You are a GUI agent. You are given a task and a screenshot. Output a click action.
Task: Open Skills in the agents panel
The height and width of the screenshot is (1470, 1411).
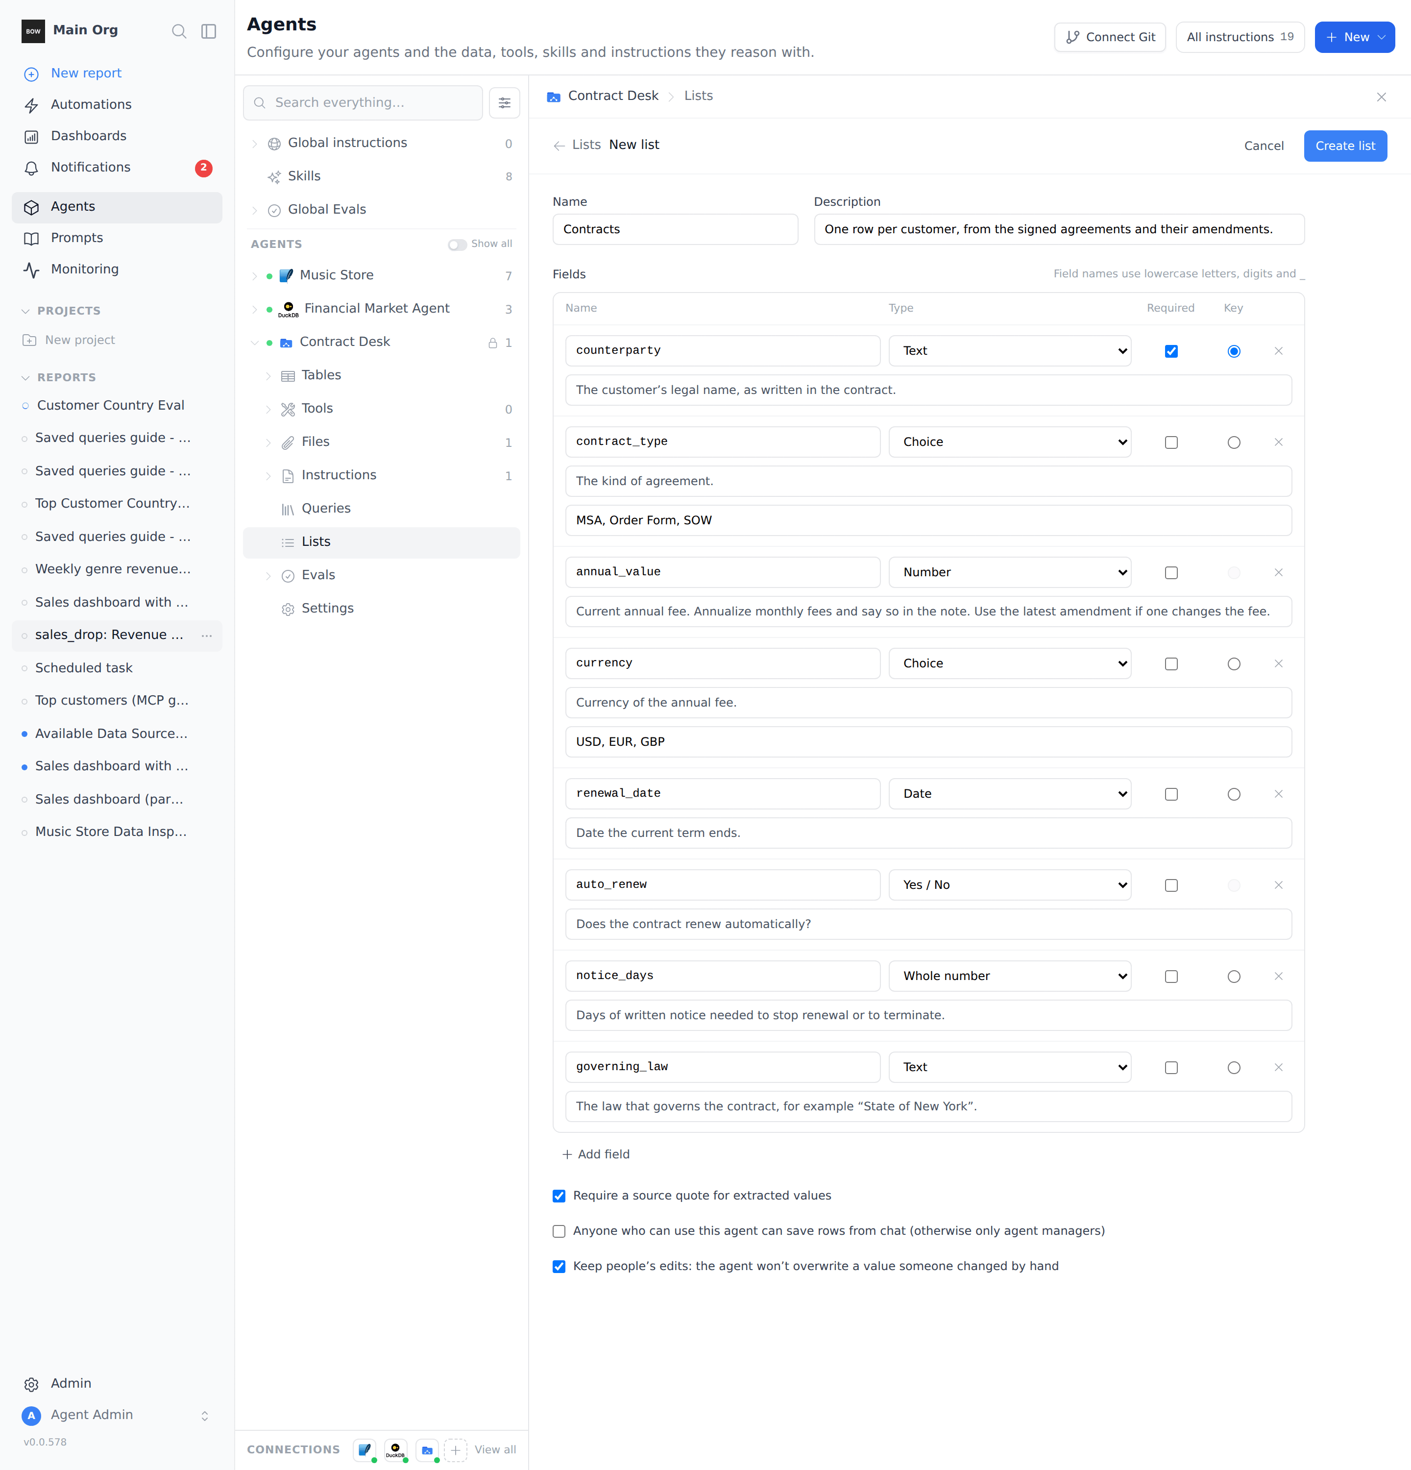click(381, 176)
